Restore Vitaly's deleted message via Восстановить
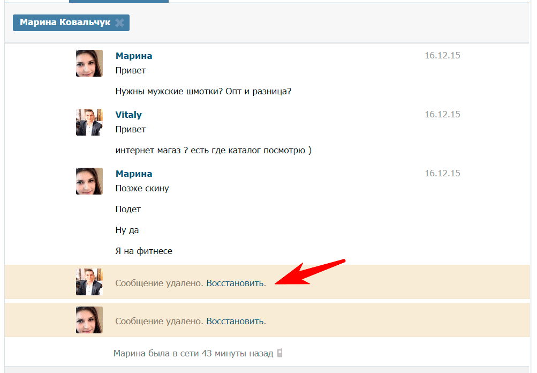 pyautogui.click(x=236, y=283)
